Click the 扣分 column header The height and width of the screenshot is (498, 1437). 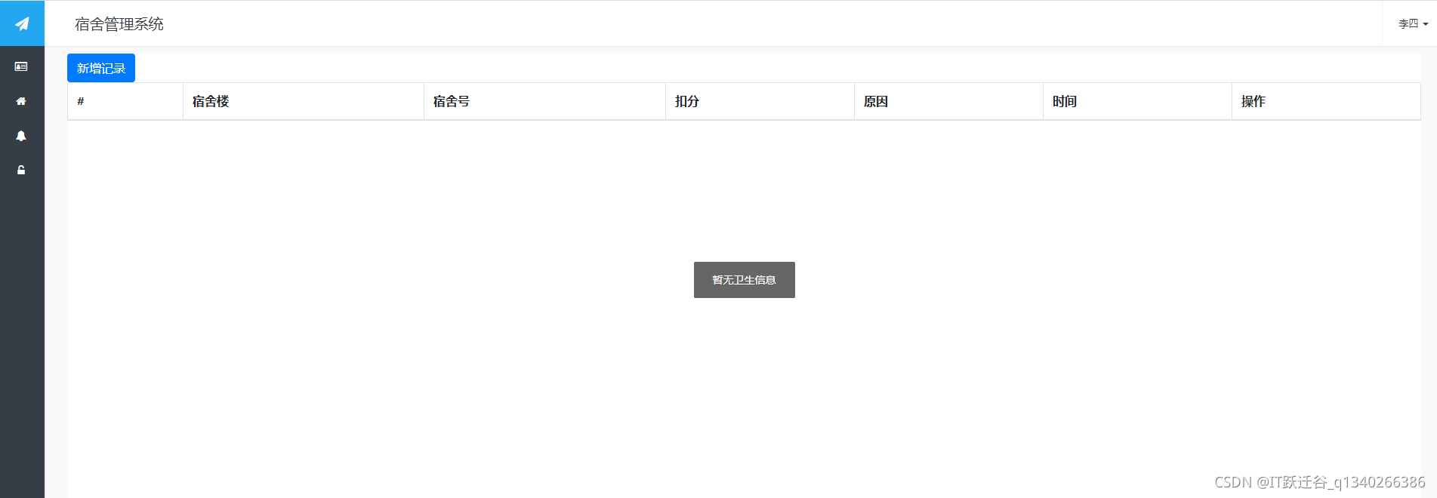coord(760,101)
